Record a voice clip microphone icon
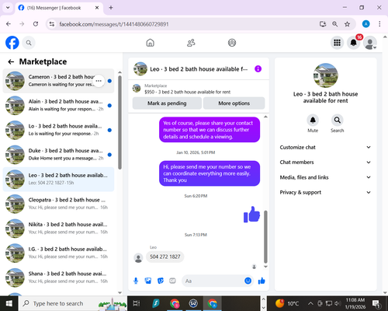This screenshot has height=311, width=388. [x=136, y=281]
